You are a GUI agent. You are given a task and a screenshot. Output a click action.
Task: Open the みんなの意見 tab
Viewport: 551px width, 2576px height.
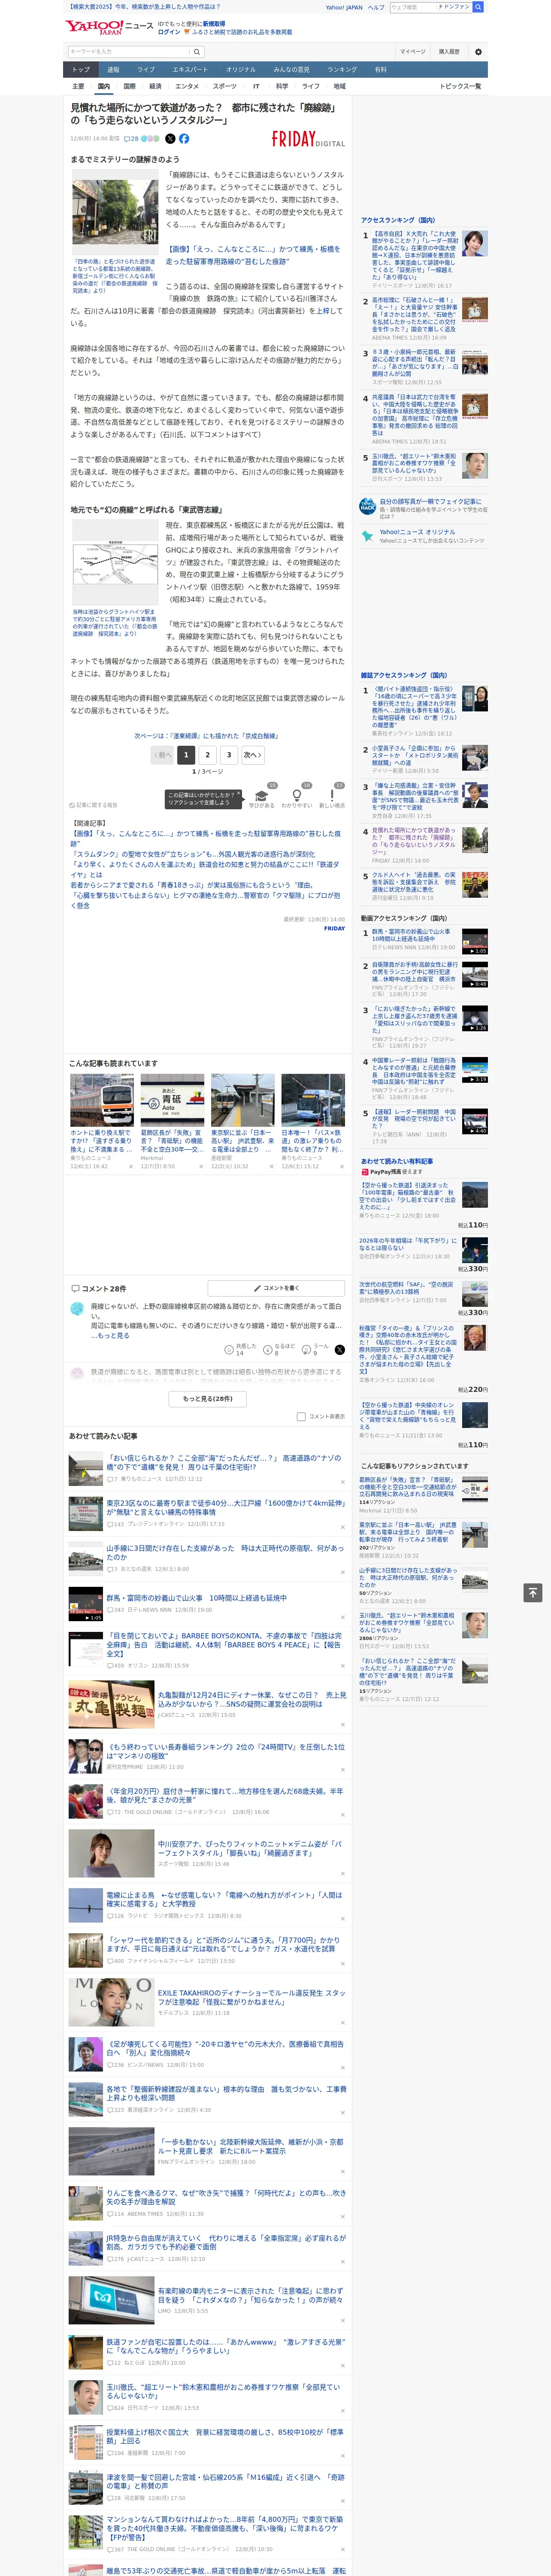pyautogui.click(x=291, y=70)
